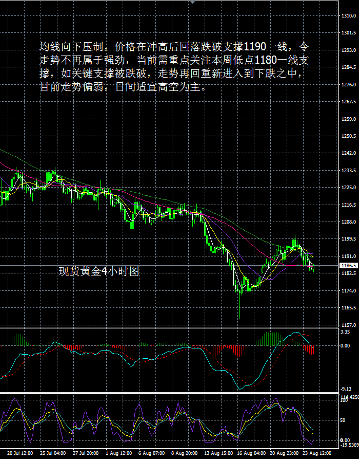Click the 20 Aug 23:00 time label
The width and height of the screenshot is (360, 460).
pyautogui.click(x=284, y=453)
